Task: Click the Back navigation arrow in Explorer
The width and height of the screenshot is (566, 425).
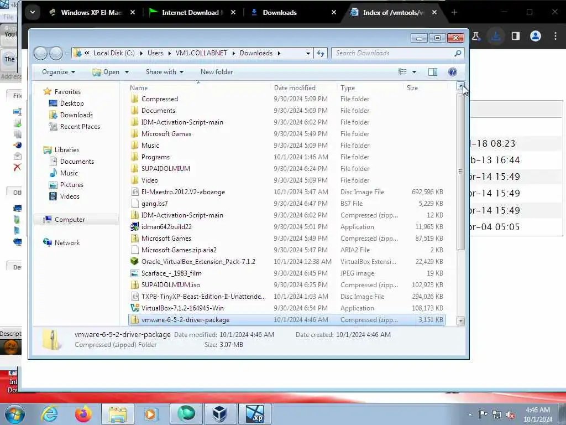Action: click(40, 53)
